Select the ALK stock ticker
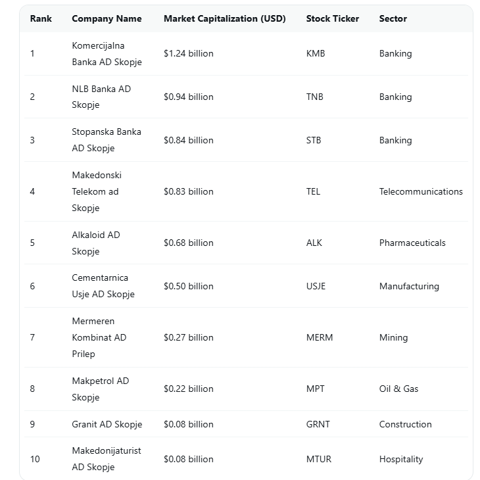The width and height of the screenshot is (480, 480). [x=314, y=243]
